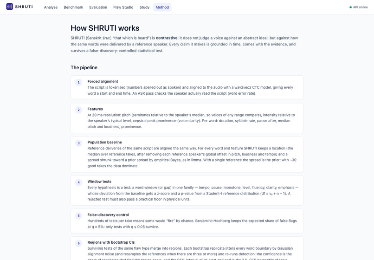Click the Window tests step title
374x260 pixels.
(x=99, y=182)
